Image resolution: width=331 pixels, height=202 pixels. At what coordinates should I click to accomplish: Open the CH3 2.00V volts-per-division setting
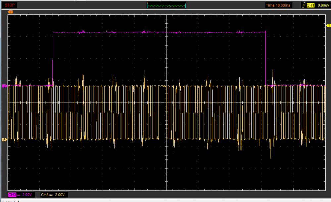tap(26, 194)
